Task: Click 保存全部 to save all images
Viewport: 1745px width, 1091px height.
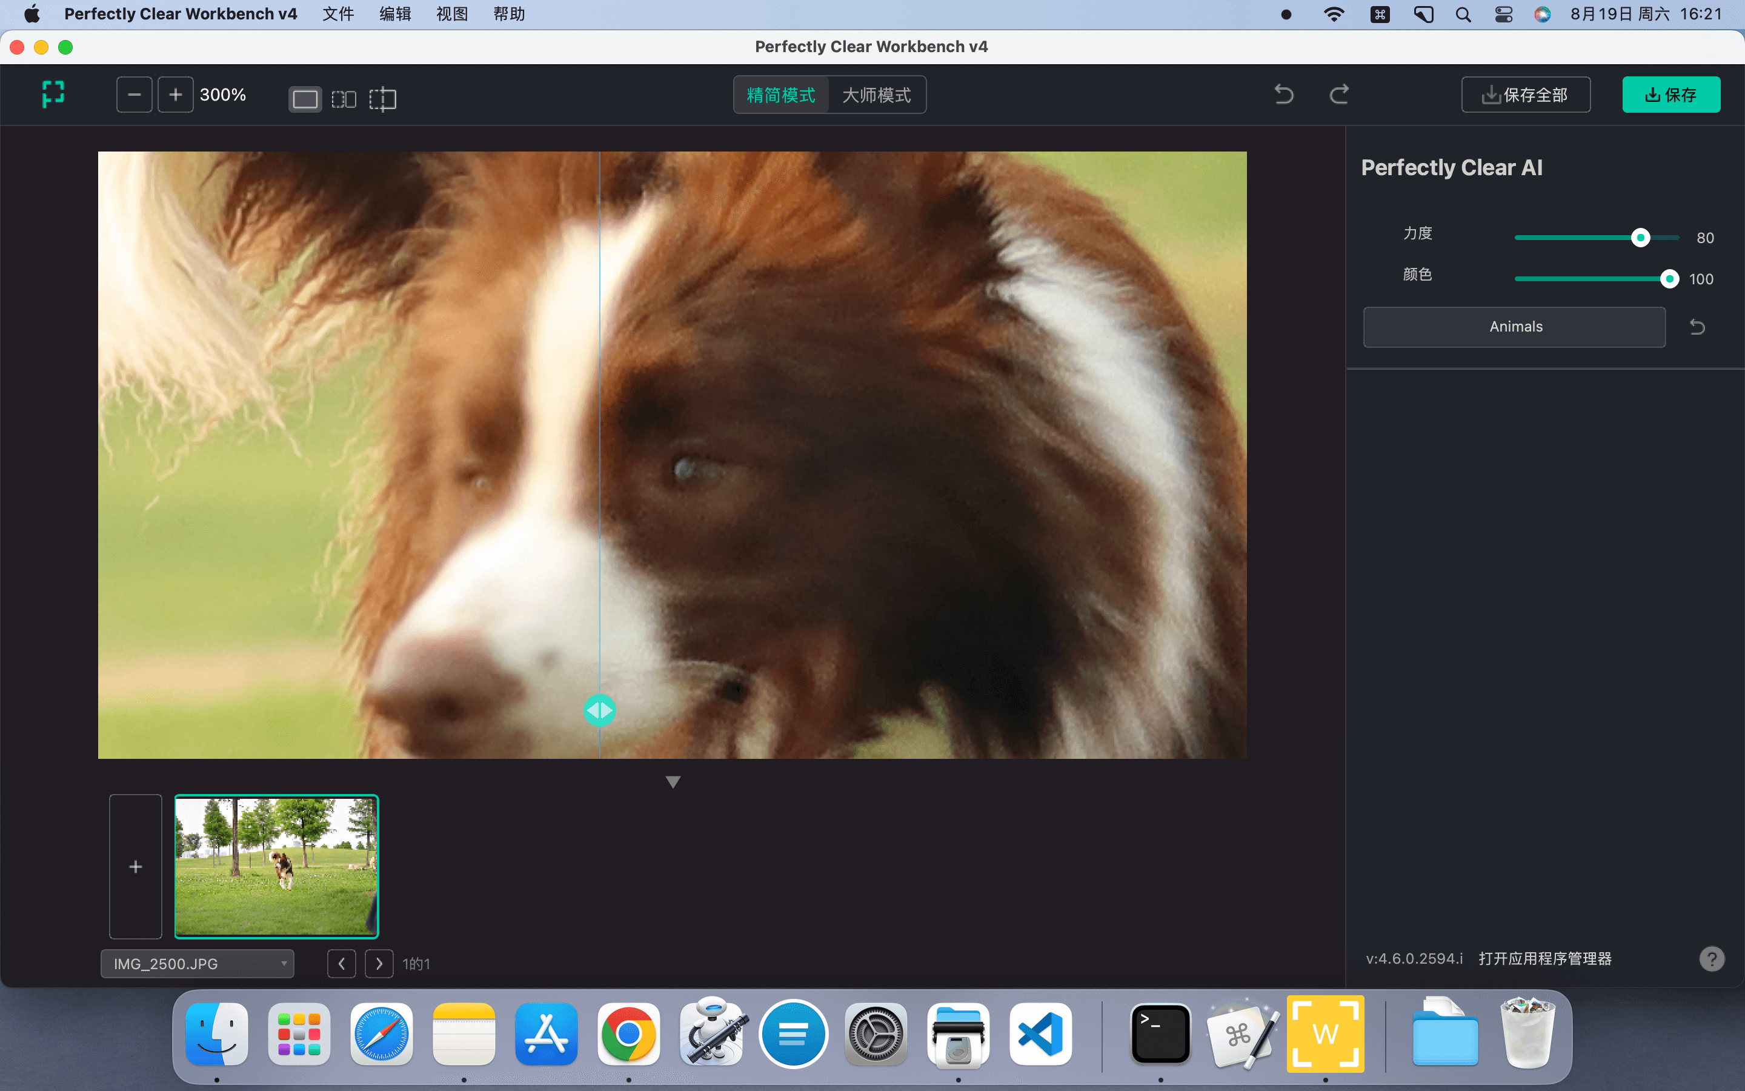Action: tap(1525, 95)
